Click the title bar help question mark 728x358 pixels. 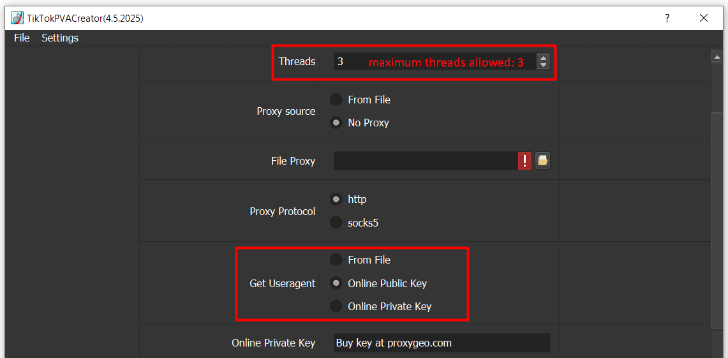tap(667, 18)
